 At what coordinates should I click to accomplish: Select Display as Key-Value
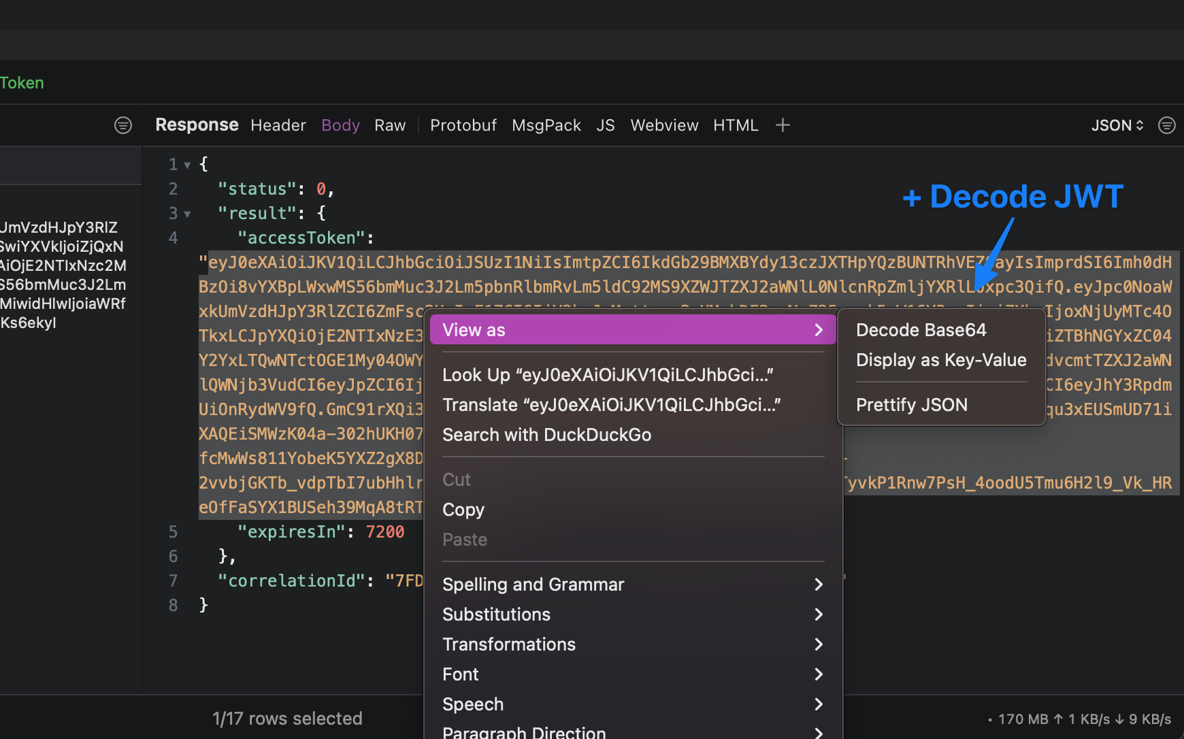pyautogui.click(x=941, y=360)
